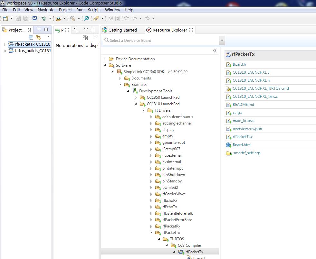This screenshot has height=259, width=316.
Task: Maximize the Project Explorer view
Action: [x=46, y=30]
